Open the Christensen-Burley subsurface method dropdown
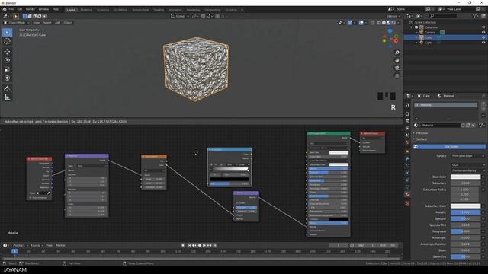488x274 pixels. point(467,170)
